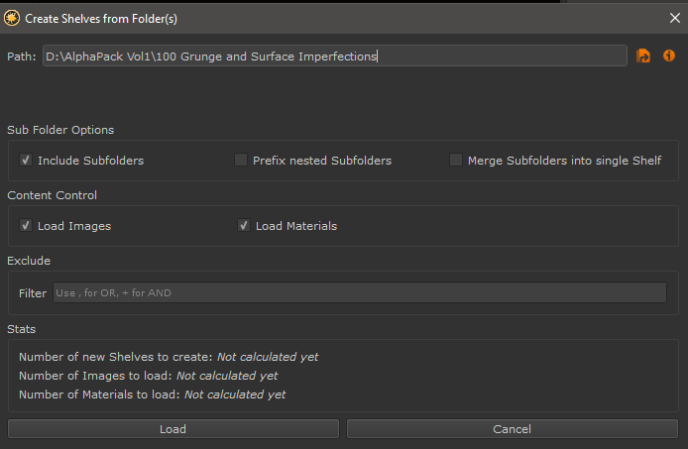Click the app icon in title bar

click(x=13, y=17)
